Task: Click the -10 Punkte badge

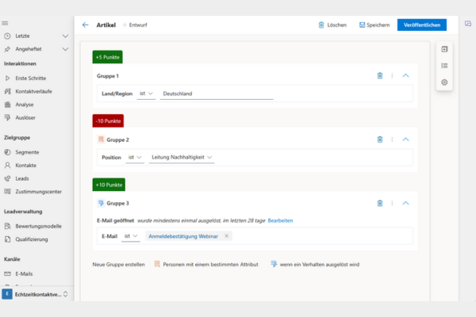Action: point(108,120)
